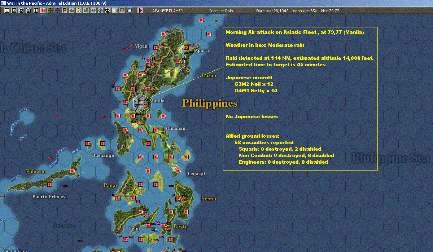Click the Morning Air attack report heading
Viewport: 433px width, 252px height.
click(x=295, y=32)
